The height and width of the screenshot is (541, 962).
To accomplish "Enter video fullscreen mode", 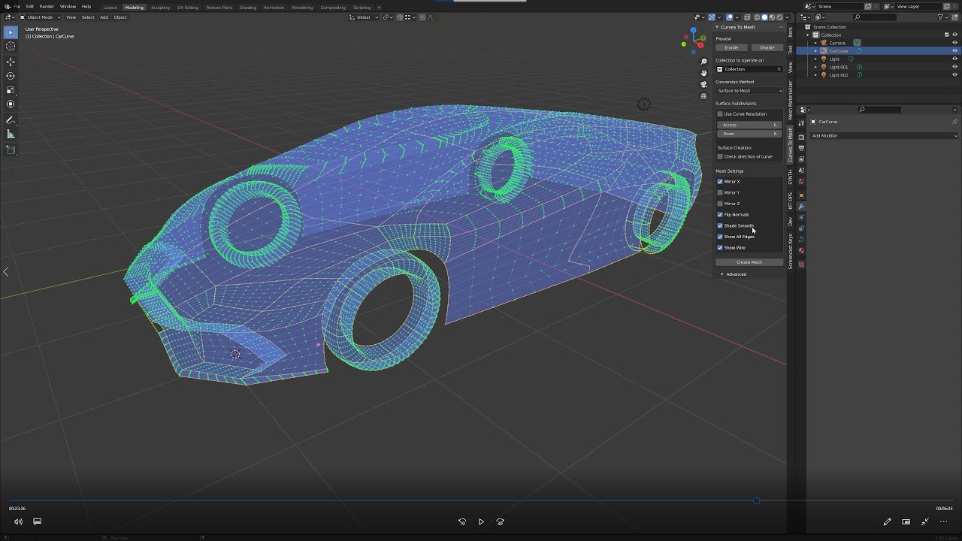I will [925, 521].
